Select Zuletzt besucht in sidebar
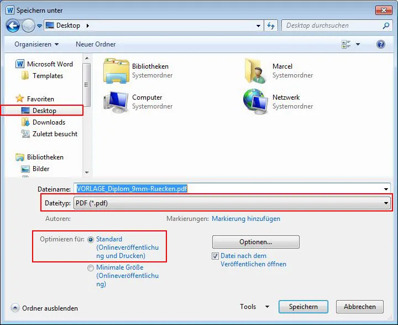Screen dimensions: 398x325 click(x=50, y=134)
